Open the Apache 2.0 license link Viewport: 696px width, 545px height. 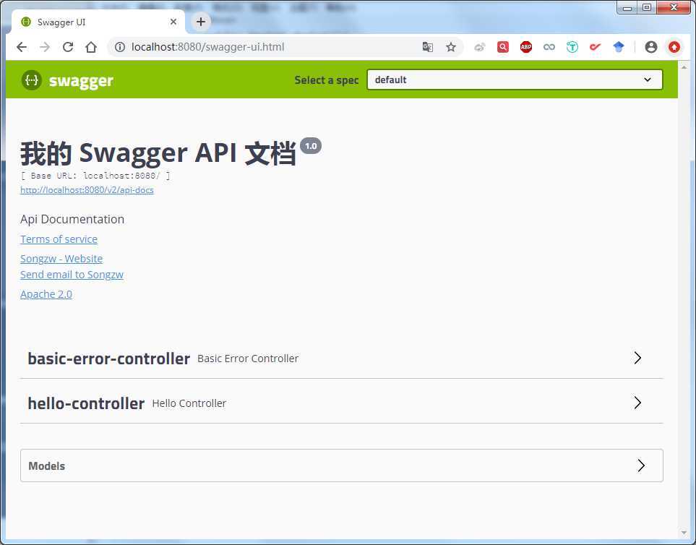coord(46,294)
